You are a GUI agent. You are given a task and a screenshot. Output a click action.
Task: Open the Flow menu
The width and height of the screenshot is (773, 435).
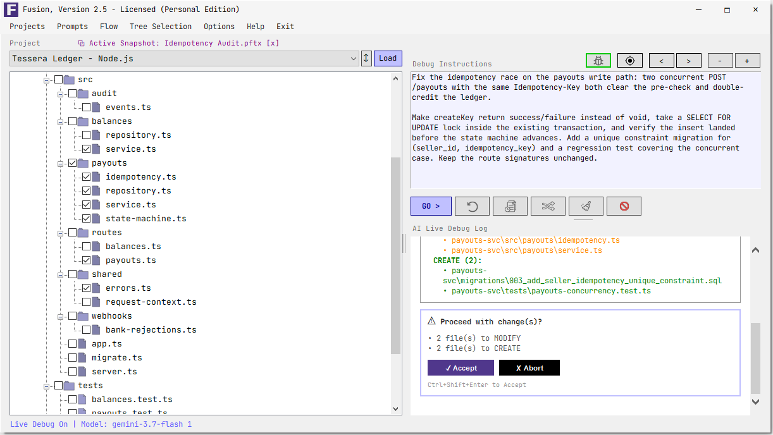pos(109,27)
